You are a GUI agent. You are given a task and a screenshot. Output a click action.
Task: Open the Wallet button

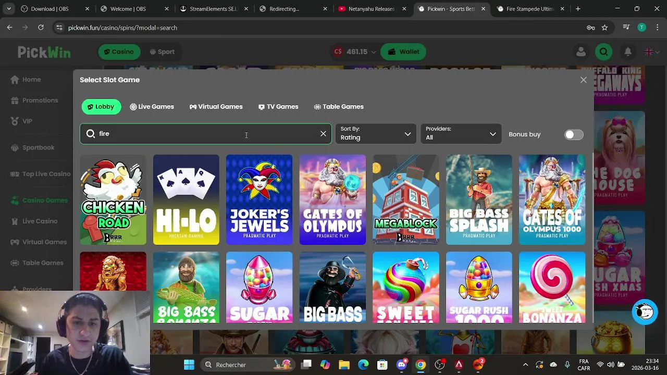pyautogui.click(x=403, y=52)
